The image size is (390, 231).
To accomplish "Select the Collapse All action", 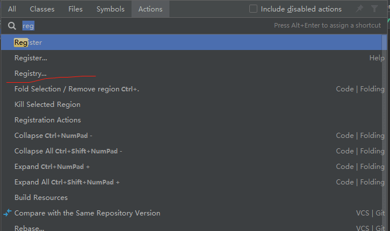I will click(68, 151).
